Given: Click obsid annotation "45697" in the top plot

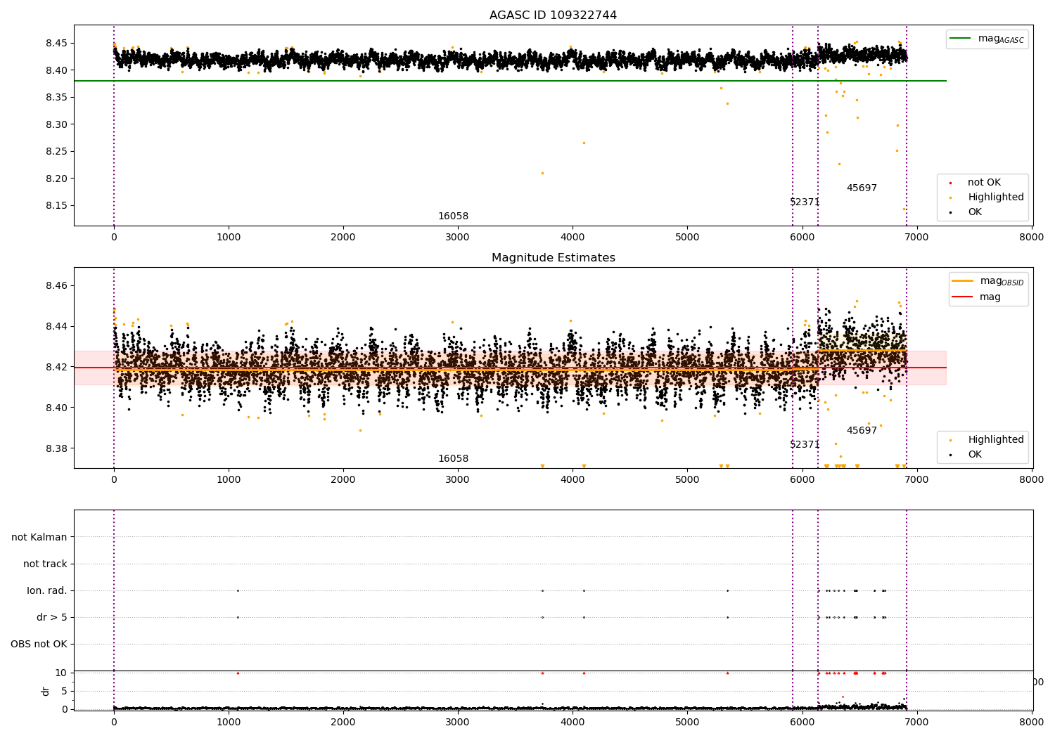Looking at the screenshot, I should tap(862, 188).
